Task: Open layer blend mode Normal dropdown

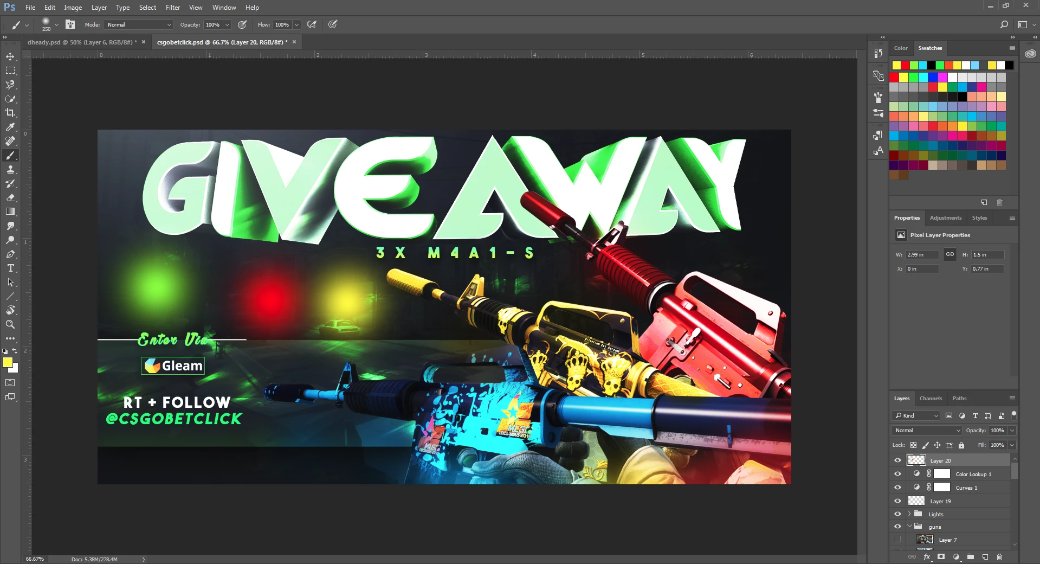Action: click(x=927, y=430)
